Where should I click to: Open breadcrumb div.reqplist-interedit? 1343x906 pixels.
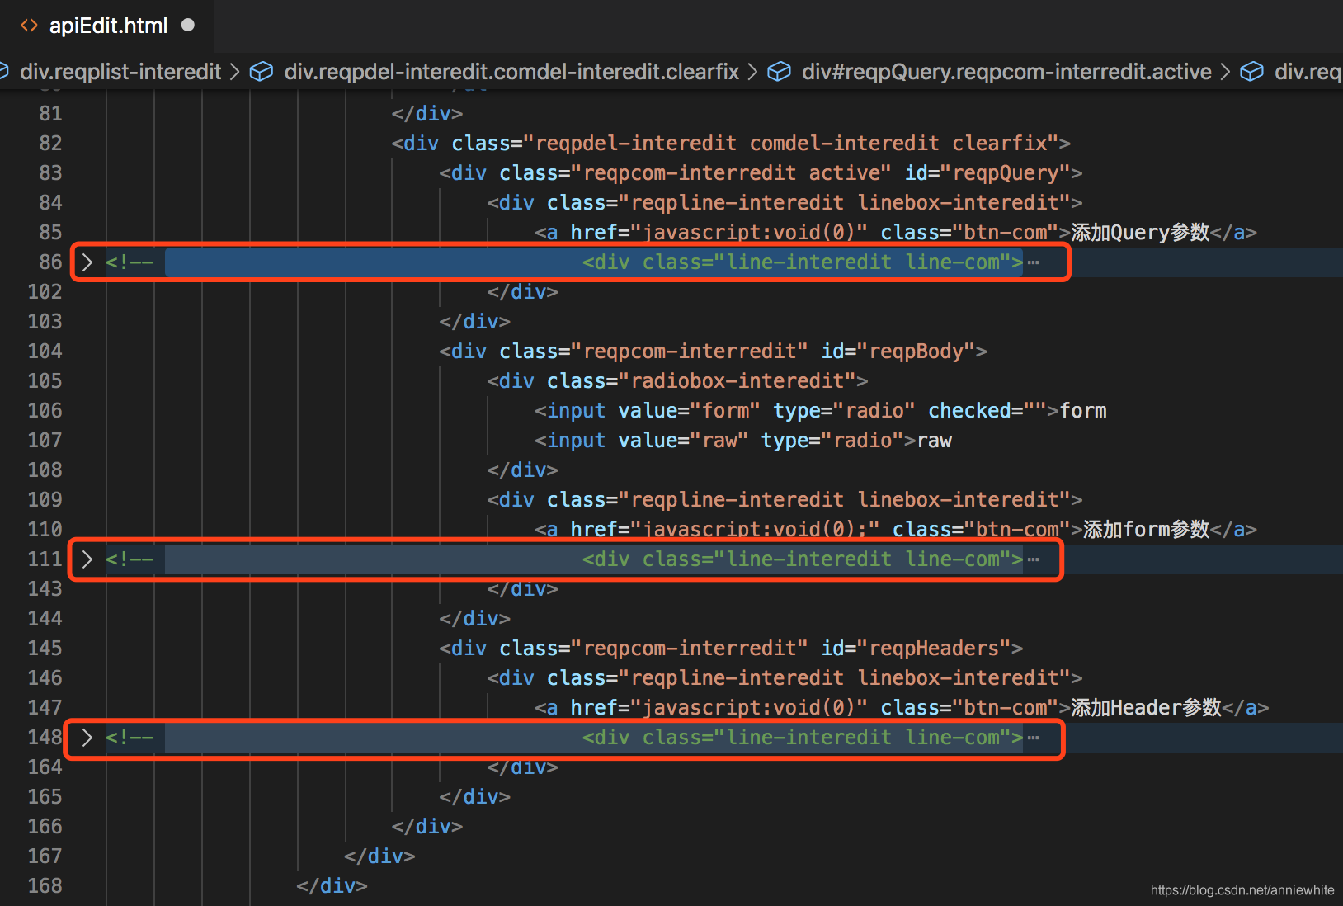pyautogui.click(x=120, y=72)
